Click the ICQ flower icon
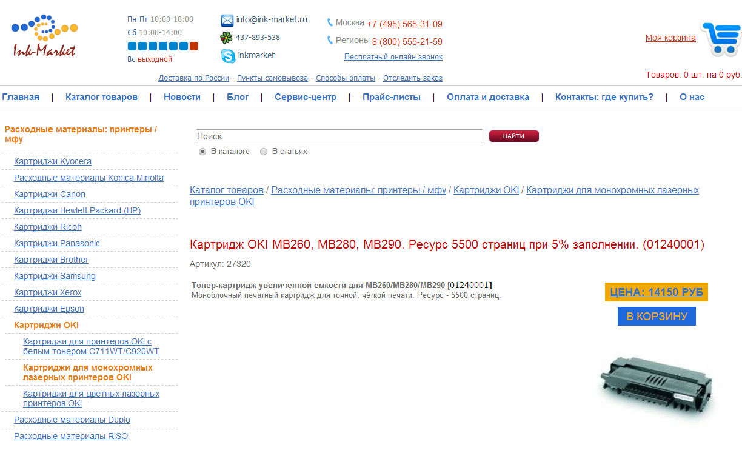The height and width of the screenshot is (453, 742). point(226,38)
